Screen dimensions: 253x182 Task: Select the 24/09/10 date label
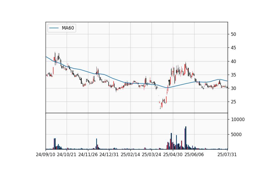(46, 155)
